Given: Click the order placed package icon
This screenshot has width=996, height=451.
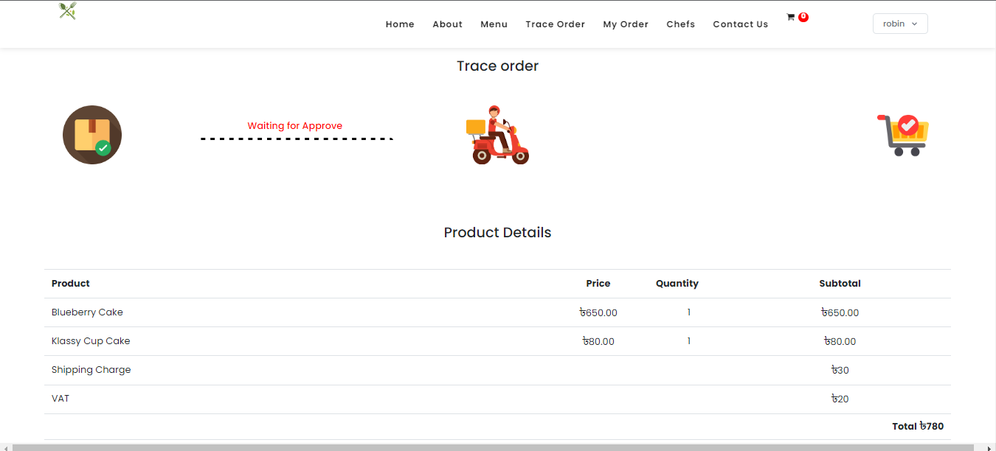Looking at the screenshot, I should click(92, 135).
